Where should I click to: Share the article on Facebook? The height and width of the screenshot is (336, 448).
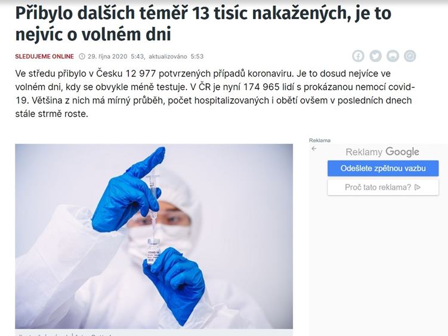(x=359, y=56)
